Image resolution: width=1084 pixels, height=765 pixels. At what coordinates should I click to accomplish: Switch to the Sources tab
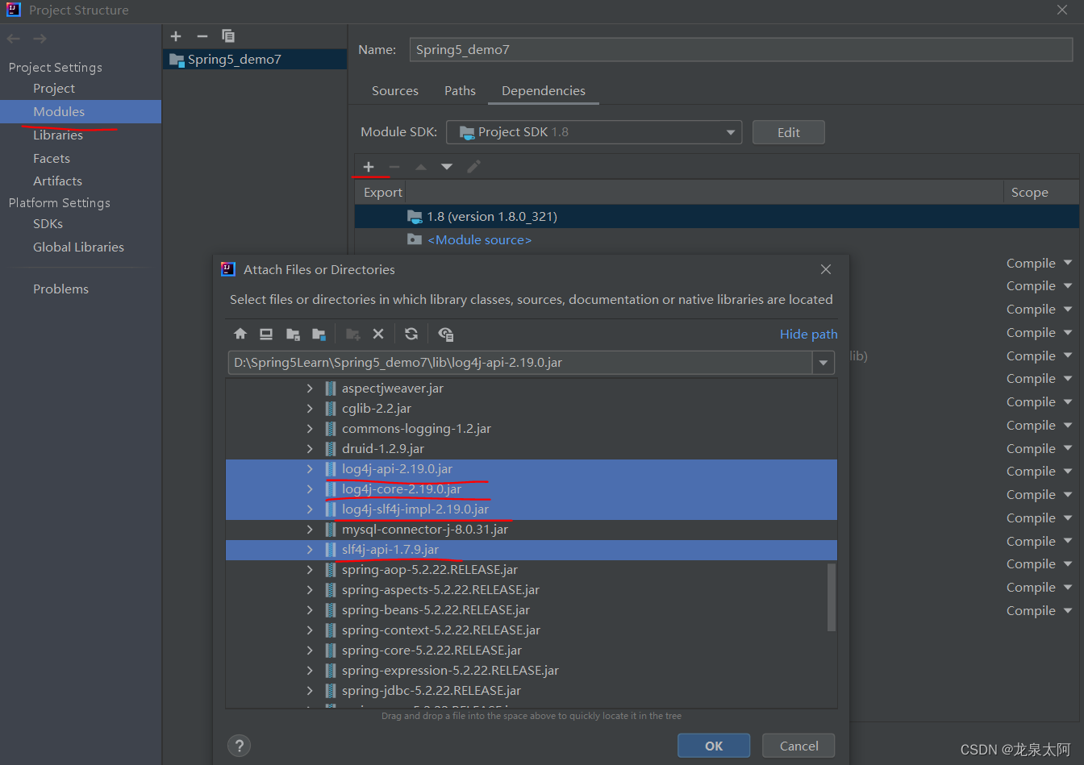[x=395, y=91]
